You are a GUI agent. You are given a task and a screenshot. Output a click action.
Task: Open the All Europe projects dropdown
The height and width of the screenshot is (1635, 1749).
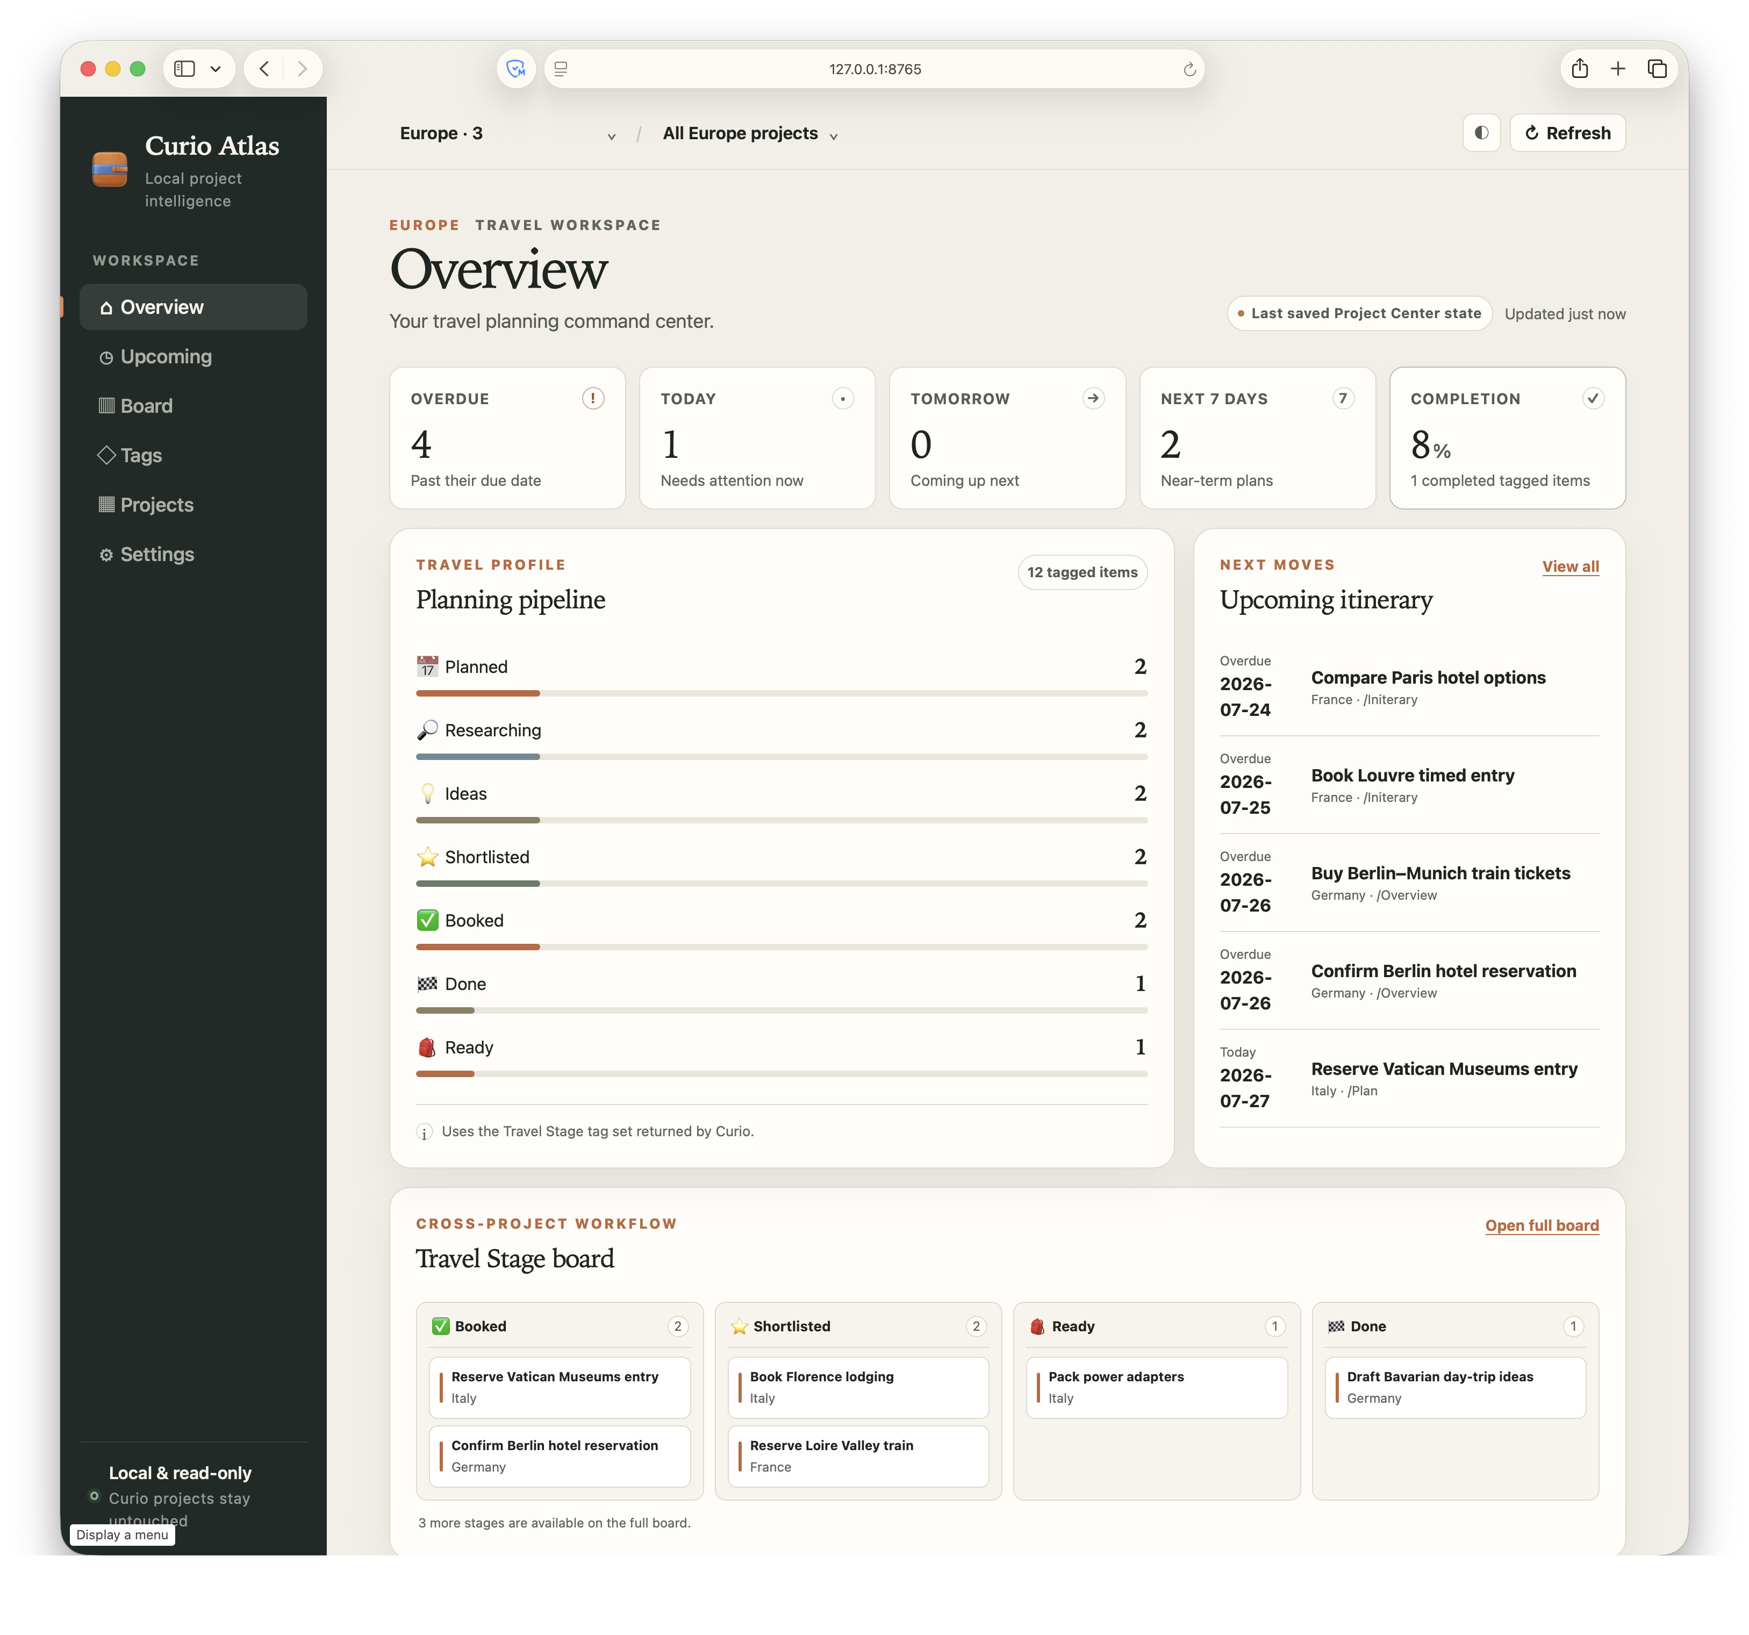tap(750, 134)
